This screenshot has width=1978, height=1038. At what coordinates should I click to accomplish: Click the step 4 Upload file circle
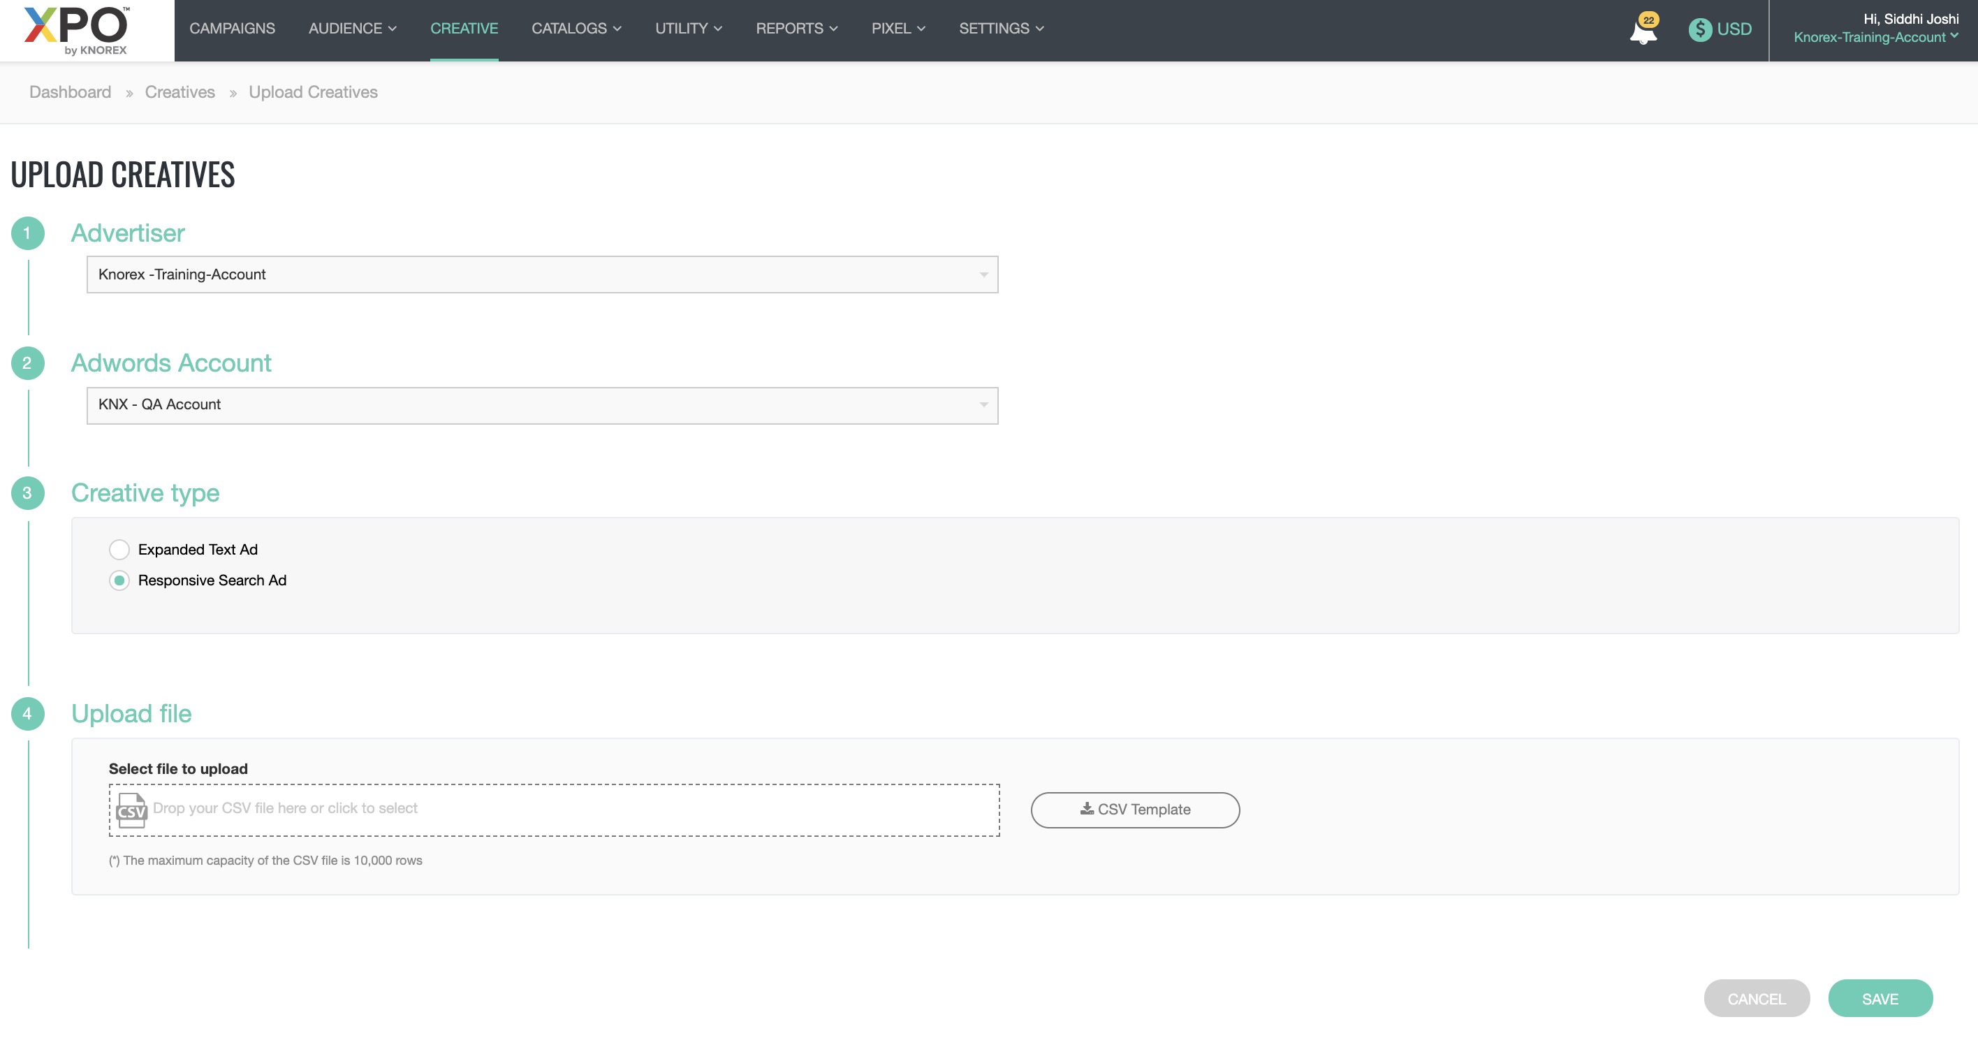point(28,713)
